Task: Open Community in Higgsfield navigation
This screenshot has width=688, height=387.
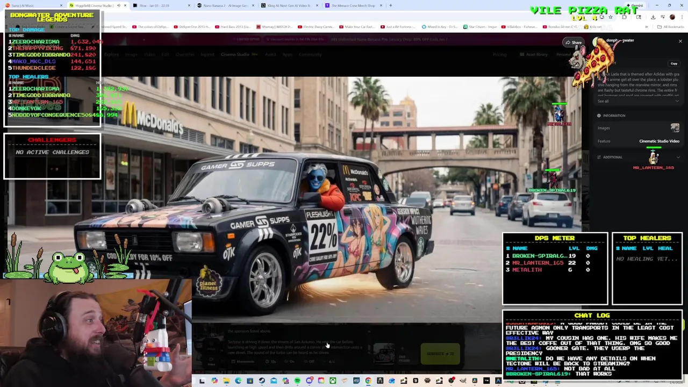Action: click(x=310, y=54)
